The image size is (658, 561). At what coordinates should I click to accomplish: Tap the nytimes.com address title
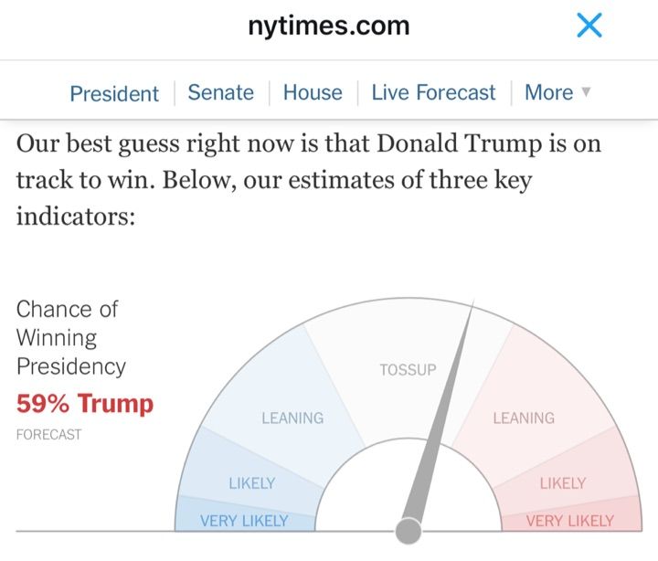pyautogui.click(x=328, y=26)
